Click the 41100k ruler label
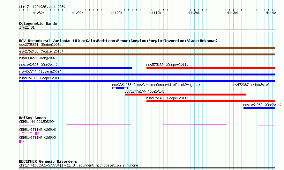 pos(116,13)
